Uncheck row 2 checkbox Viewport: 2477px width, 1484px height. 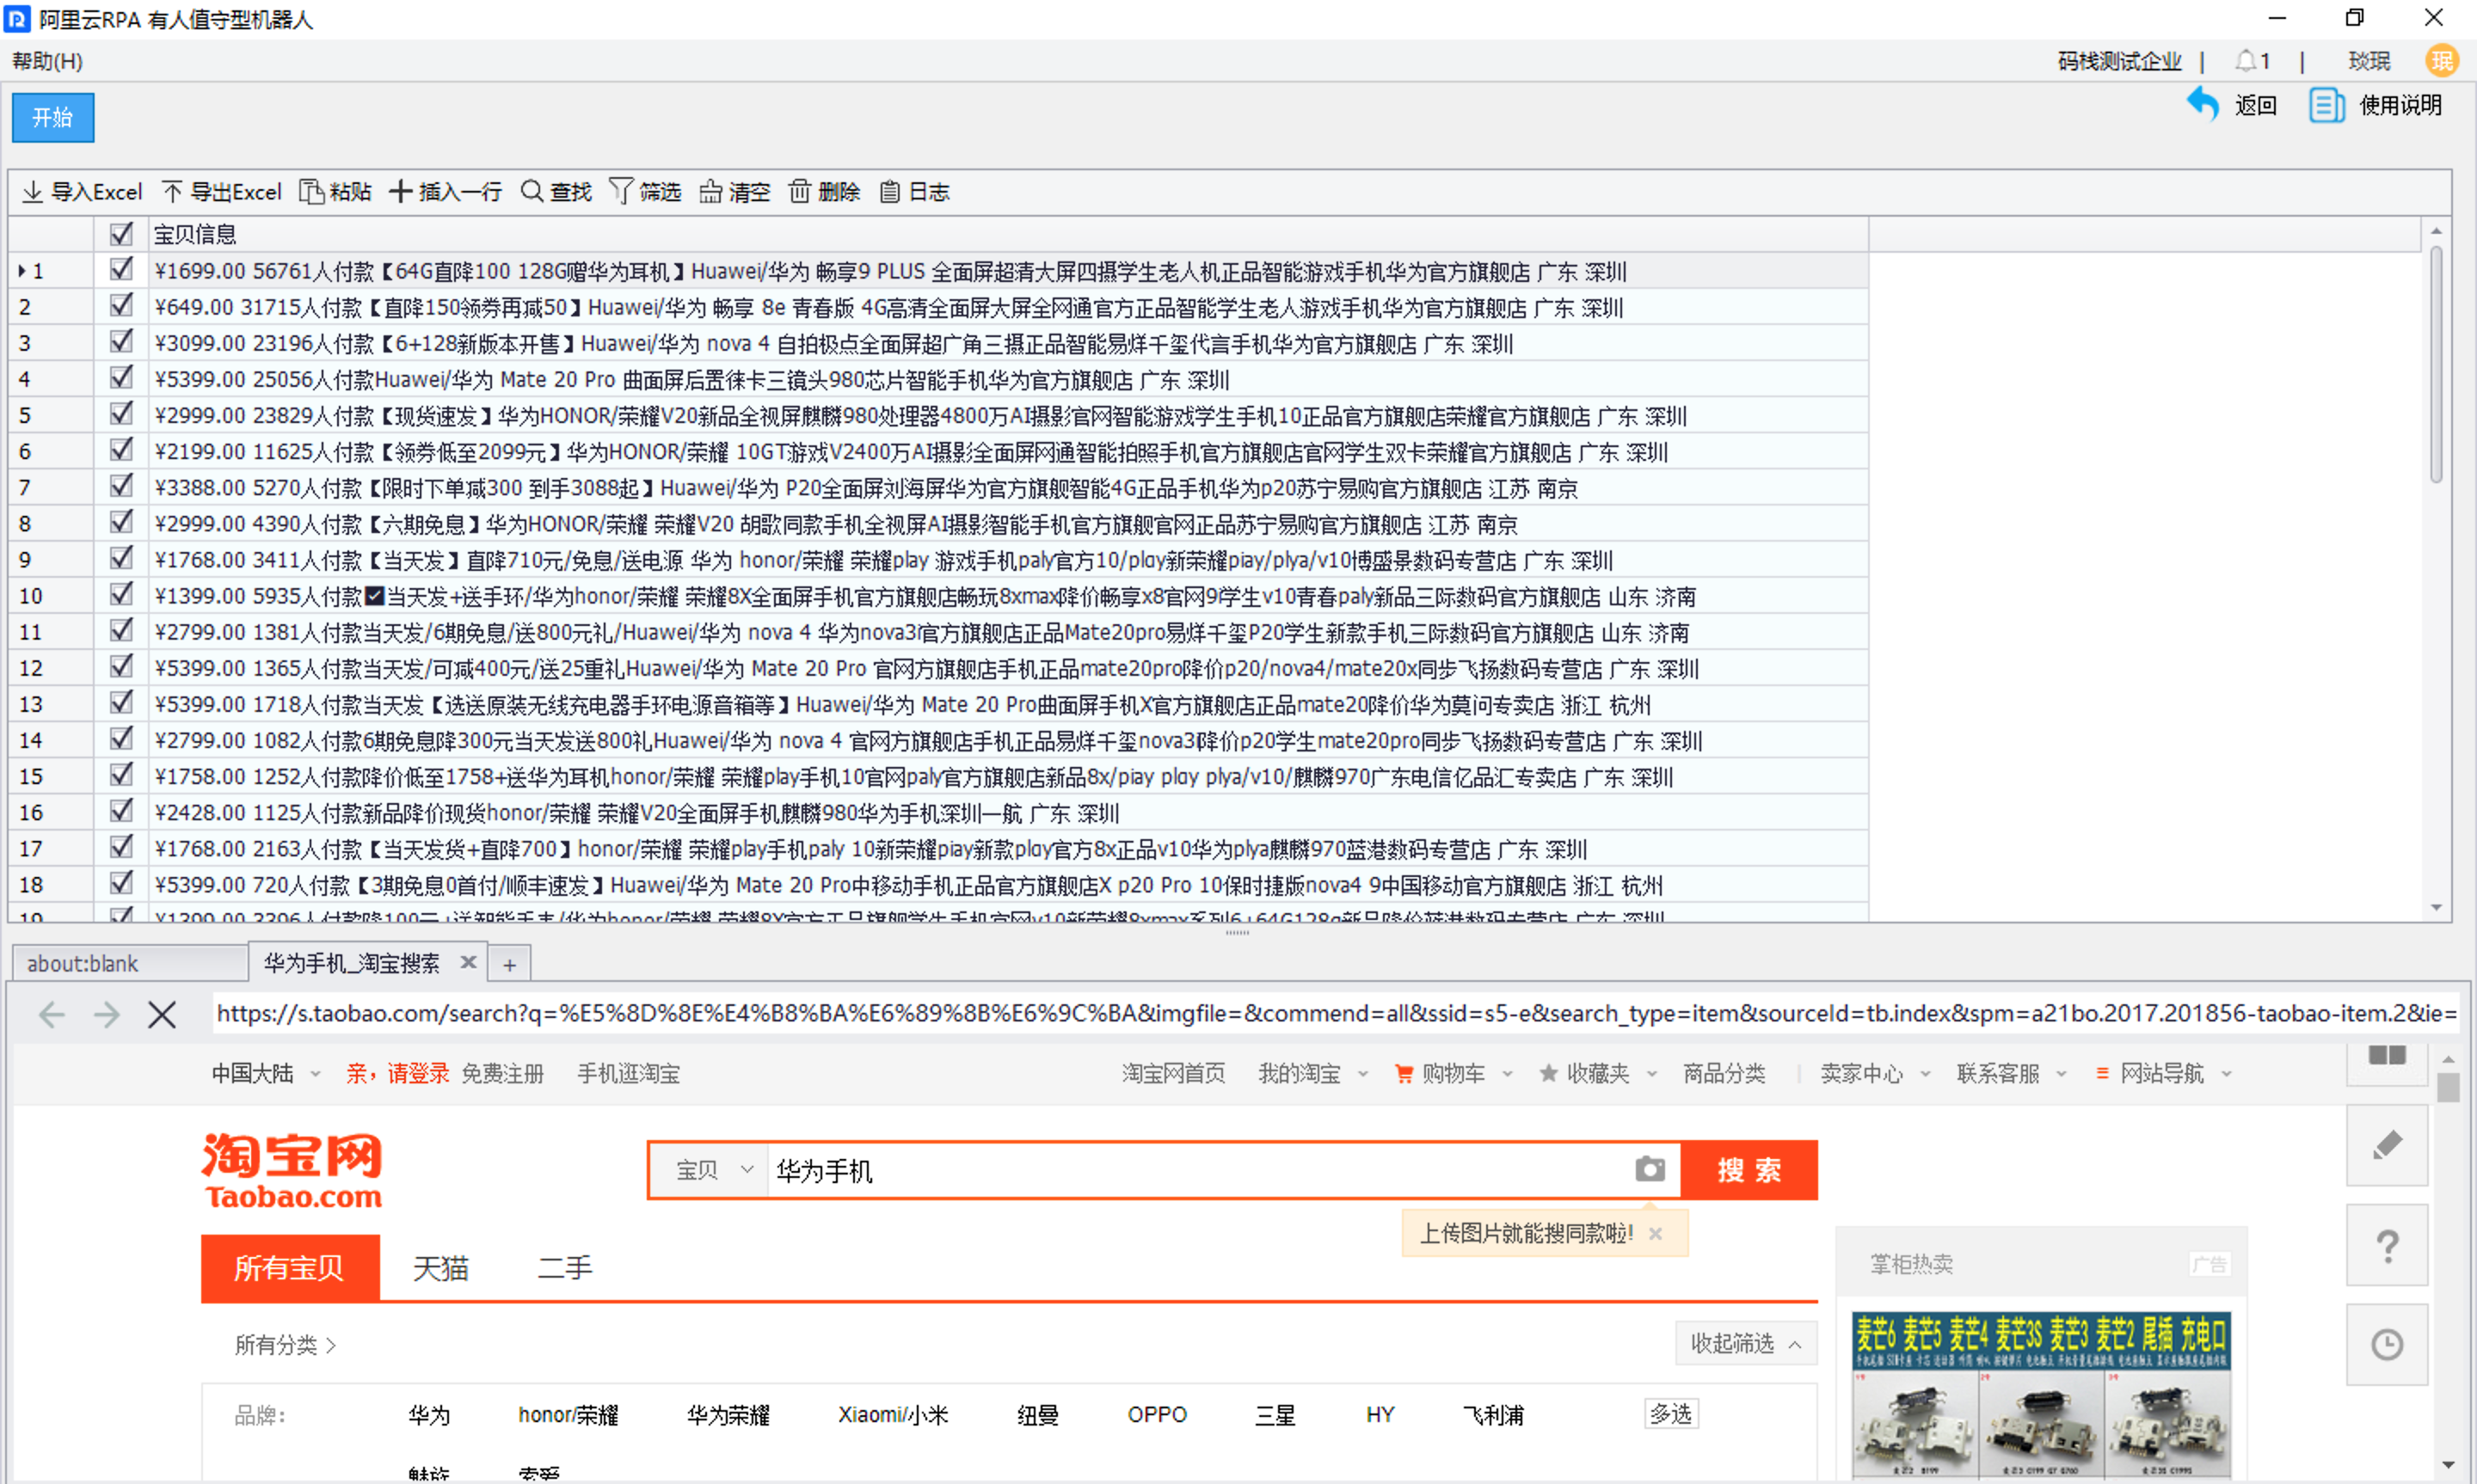coord(121,305)
